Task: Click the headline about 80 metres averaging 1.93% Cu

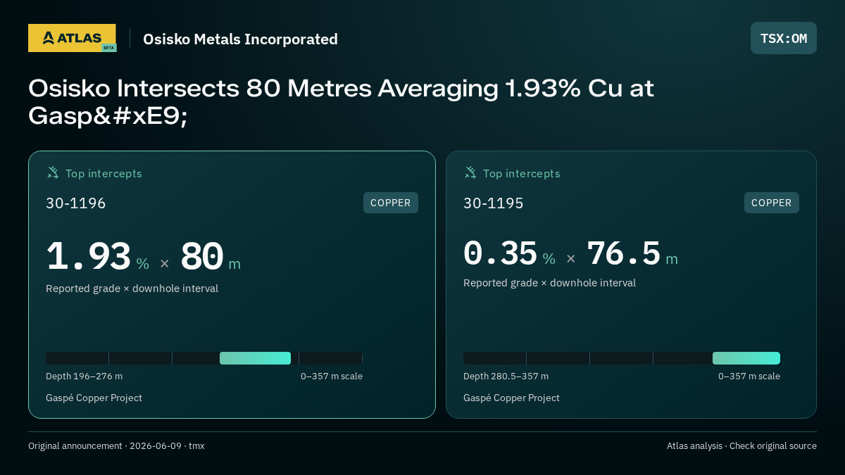Action: coord(342,102)
